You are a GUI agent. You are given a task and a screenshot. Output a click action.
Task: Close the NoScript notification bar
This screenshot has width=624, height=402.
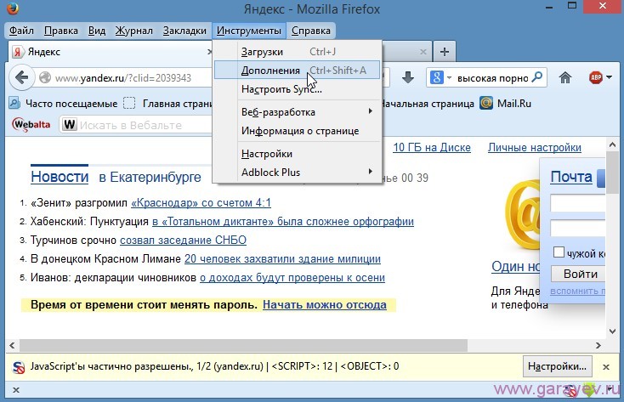606,367
